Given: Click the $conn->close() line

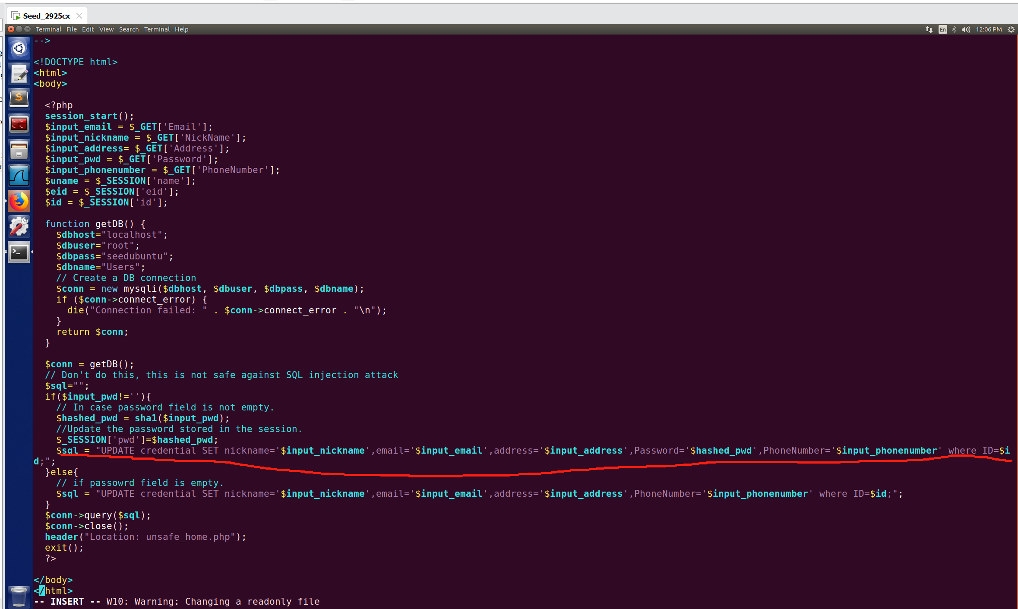Looking at the screenshot, I should click(x=87, y=526).
